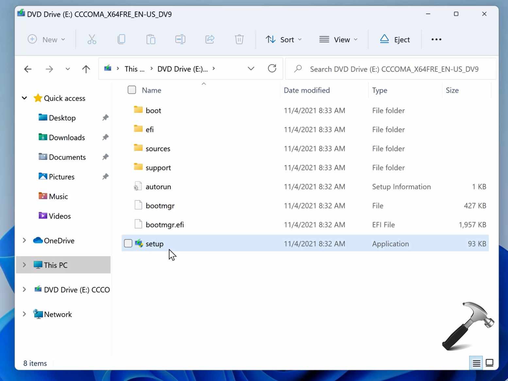Expand the This PC tree item
The height and width of the screenshot is (381, 508).
[x=24, y=265]
